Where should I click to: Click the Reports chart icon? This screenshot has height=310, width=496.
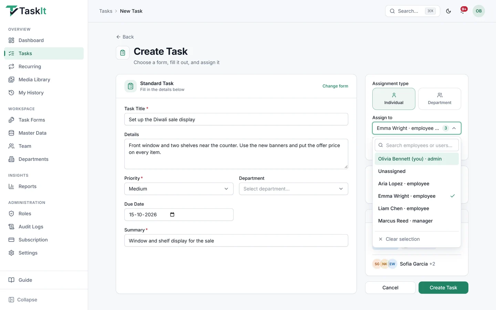click(x=11, y=186)
